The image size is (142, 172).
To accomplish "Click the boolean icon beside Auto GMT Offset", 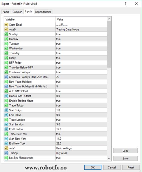I will click(x=6, y=91).
